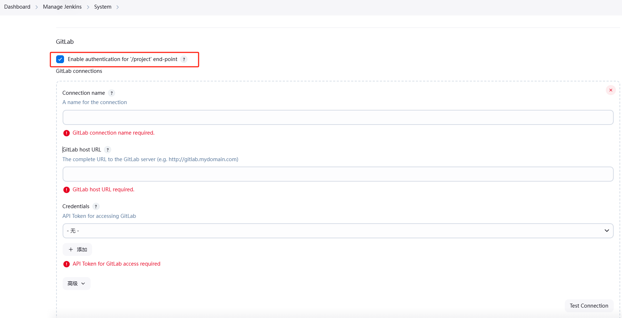
Task: Show help for GitLab host URL
Action: point(108,150)
